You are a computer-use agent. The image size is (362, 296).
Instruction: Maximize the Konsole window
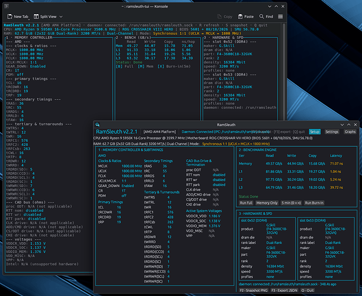coord(276,7)
